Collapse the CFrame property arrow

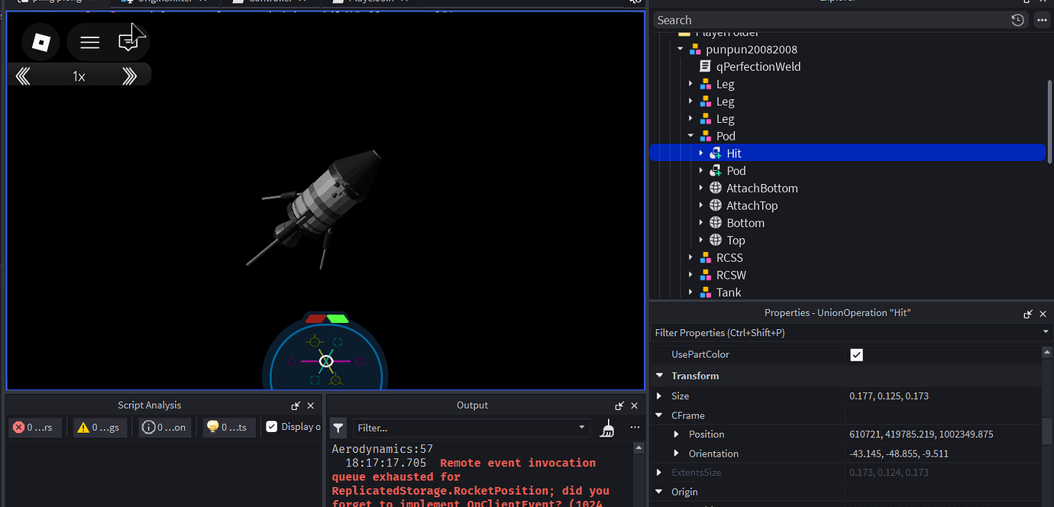[x=659, y=415]
